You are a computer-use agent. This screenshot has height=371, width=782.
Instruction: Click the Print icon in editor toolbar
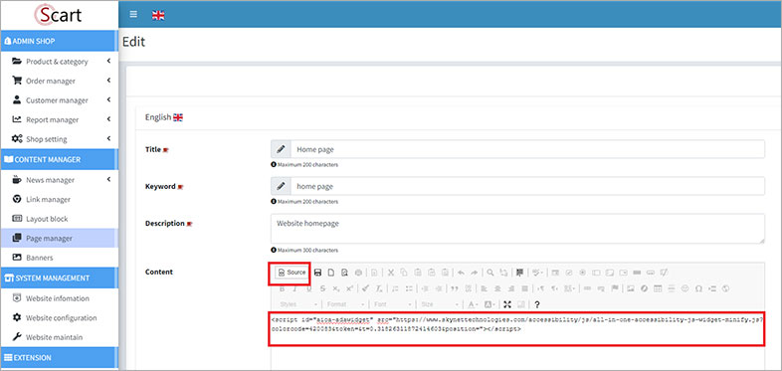pos(358,273)
